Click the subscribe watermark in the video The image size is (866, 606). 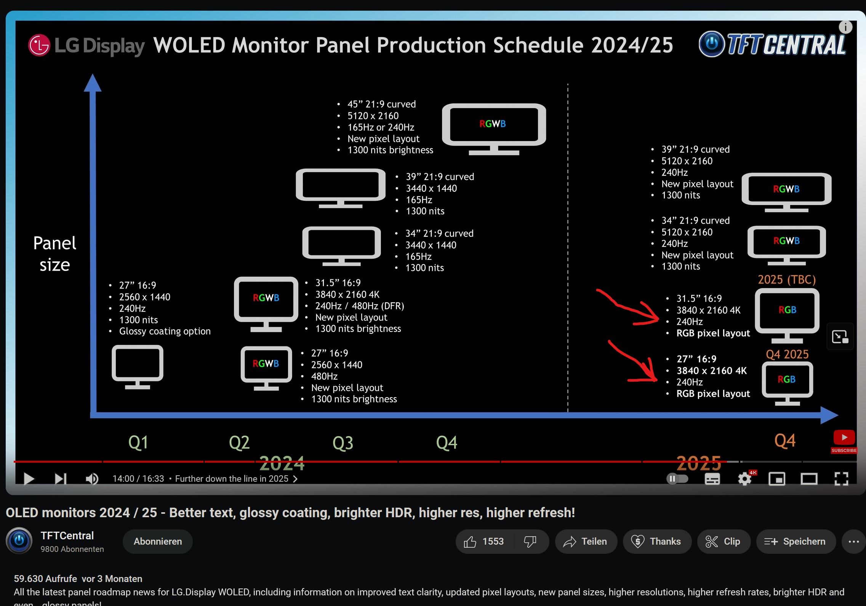[844, 442]
